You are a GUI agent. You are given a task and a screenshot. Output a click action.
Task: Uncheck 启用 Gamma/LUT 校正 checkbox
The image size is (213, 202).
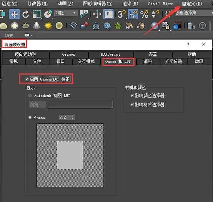coord(27,79)
